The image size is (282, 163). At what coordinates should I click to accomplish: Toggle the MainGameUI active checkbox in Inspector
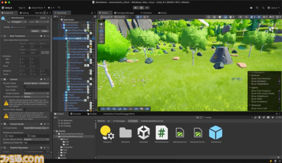click(9, 17)
